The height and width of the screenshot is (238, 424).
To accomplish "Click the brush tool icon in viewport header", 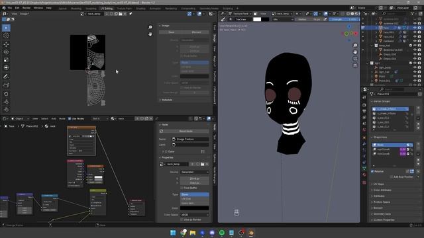I will pyautogui.click(x=223, y=19).
